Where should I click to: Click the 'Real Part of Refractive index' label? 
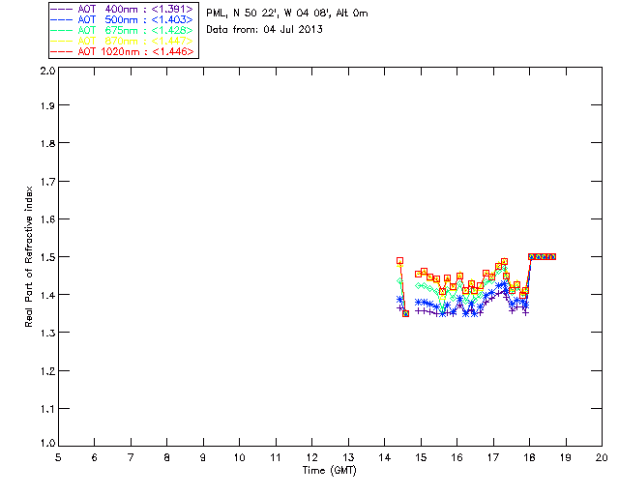click(29, 256)
